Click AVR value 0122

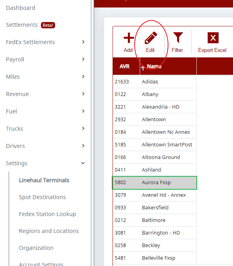click(x=120, y=94)
